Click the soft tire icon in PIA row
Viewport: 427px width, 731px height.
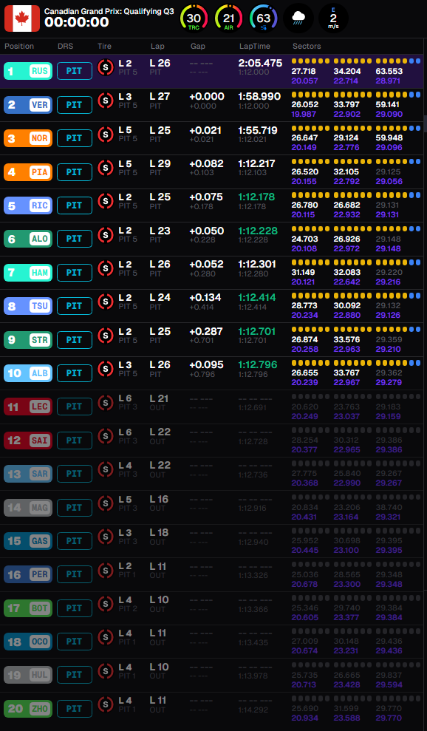tap(106, 168)
